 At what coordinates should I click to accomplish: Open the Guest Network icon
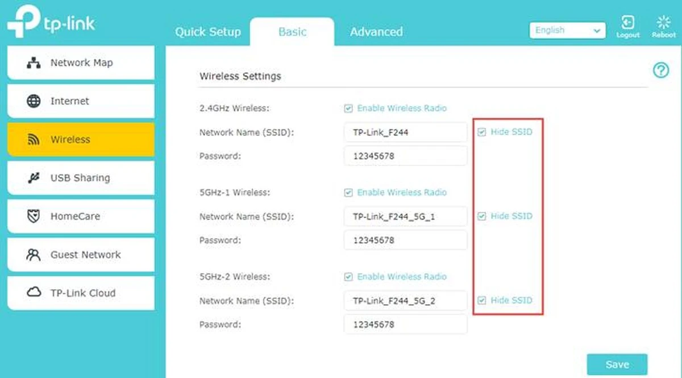pyautogui.click(x=34, y=255)
